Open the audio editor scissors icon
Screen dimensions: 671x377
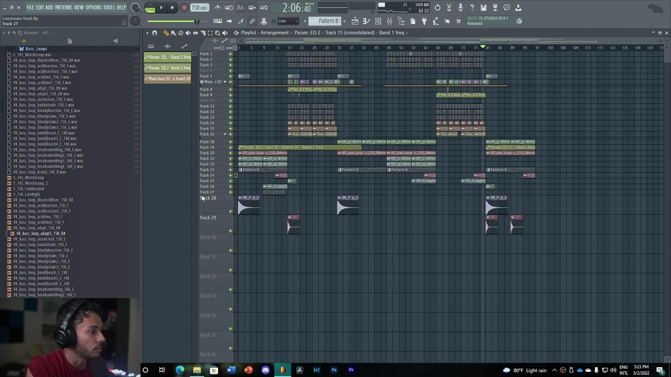[x=449, y=7]
